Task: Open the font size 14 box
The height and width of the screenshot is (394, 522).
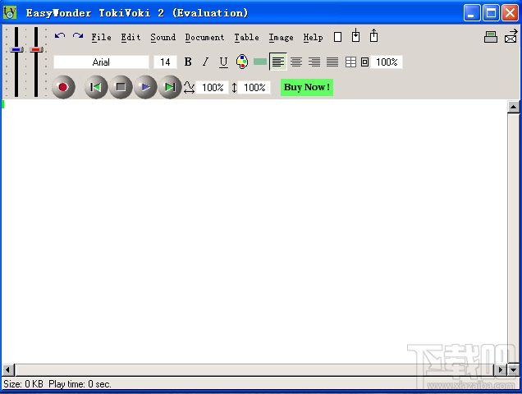Action: pos(165,62)
